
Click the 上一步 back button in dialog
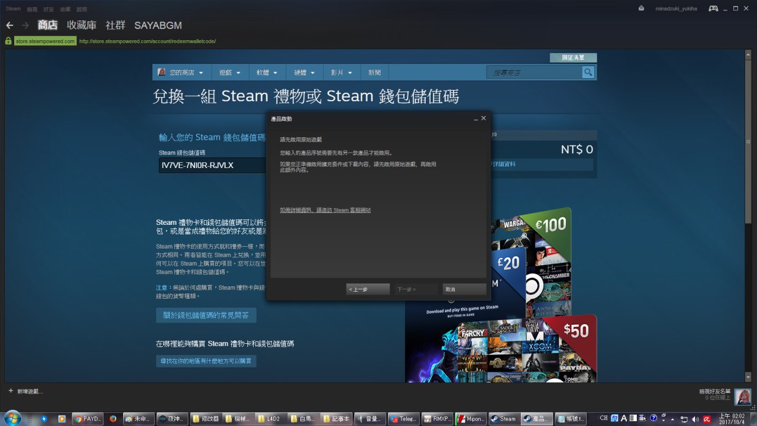point(368,289)
